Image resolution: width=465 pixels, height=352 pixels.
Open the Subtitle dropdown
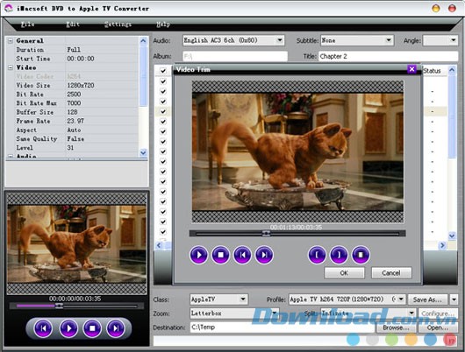389,40
